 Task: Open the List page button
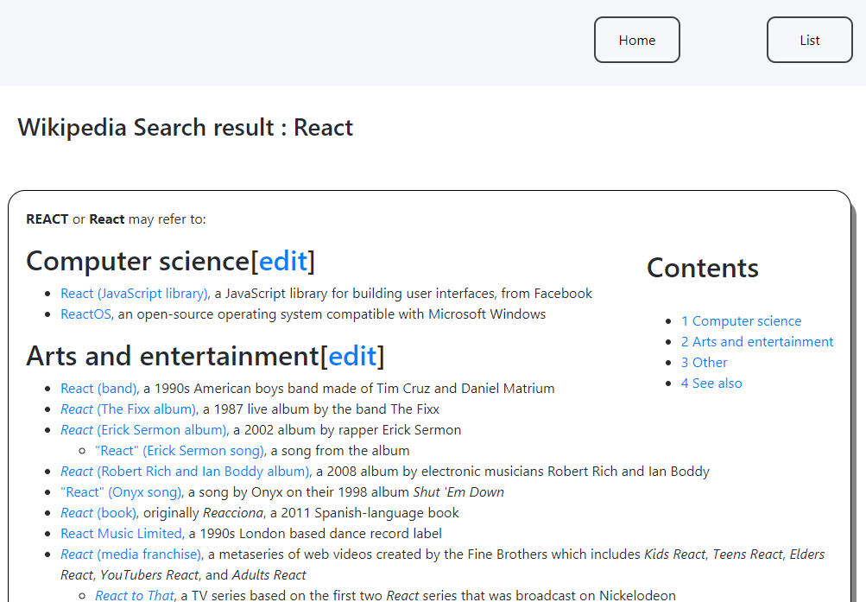pos(810,40)
